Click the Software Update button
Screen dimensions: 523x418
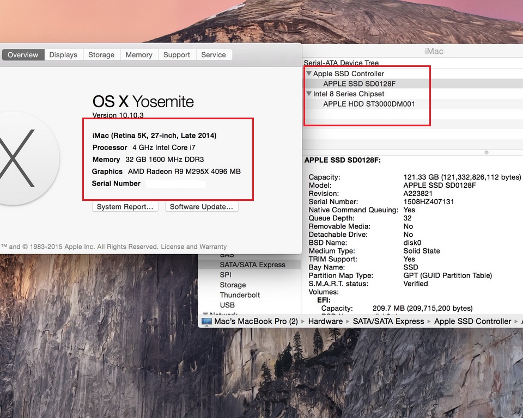(x=202, y=207)
